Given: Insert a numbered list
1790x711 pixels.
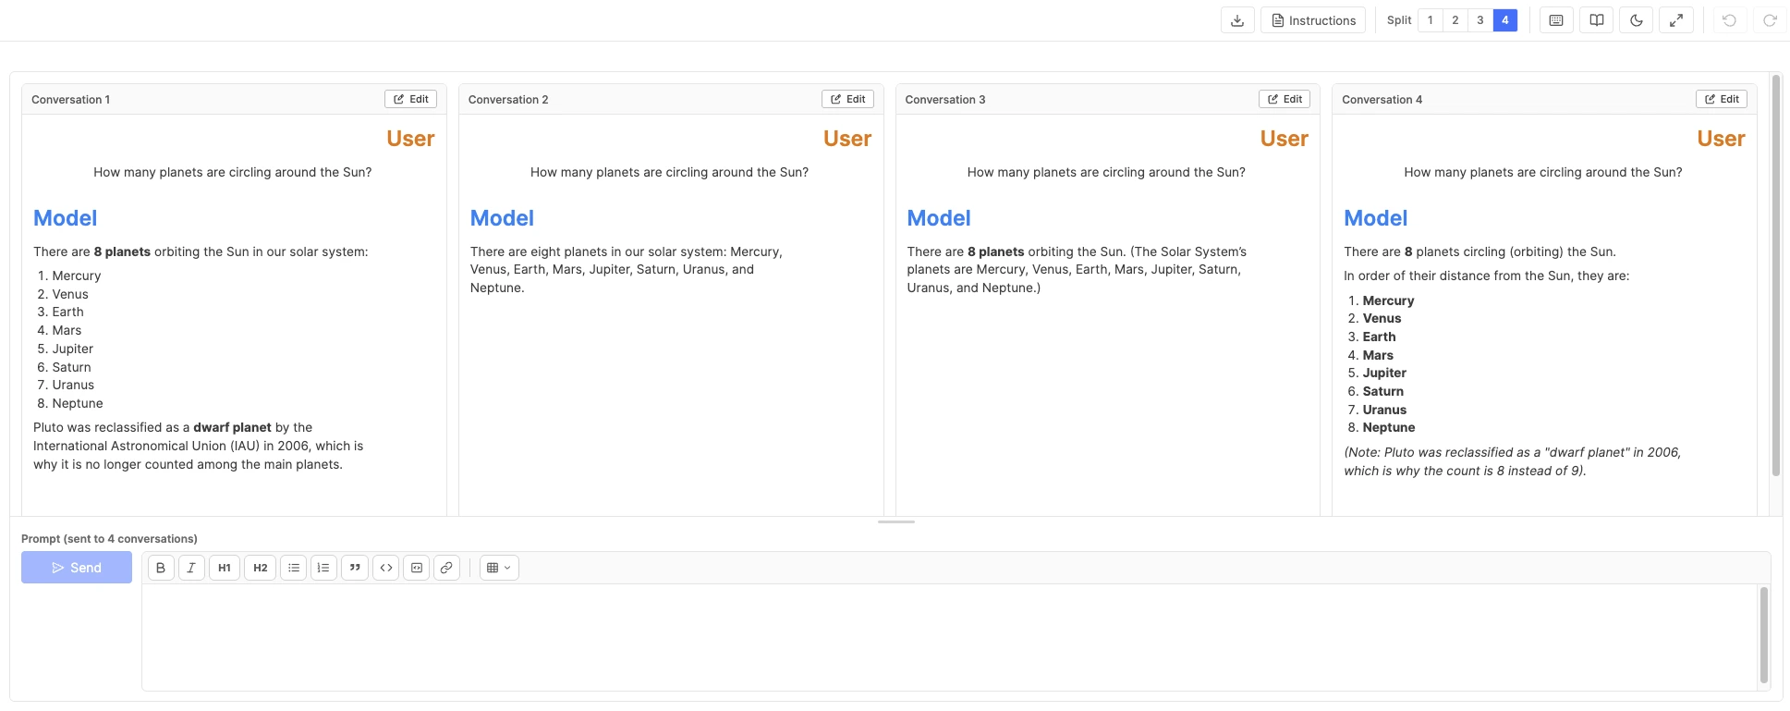Looking at the screenshot, I should pos(323,568).
